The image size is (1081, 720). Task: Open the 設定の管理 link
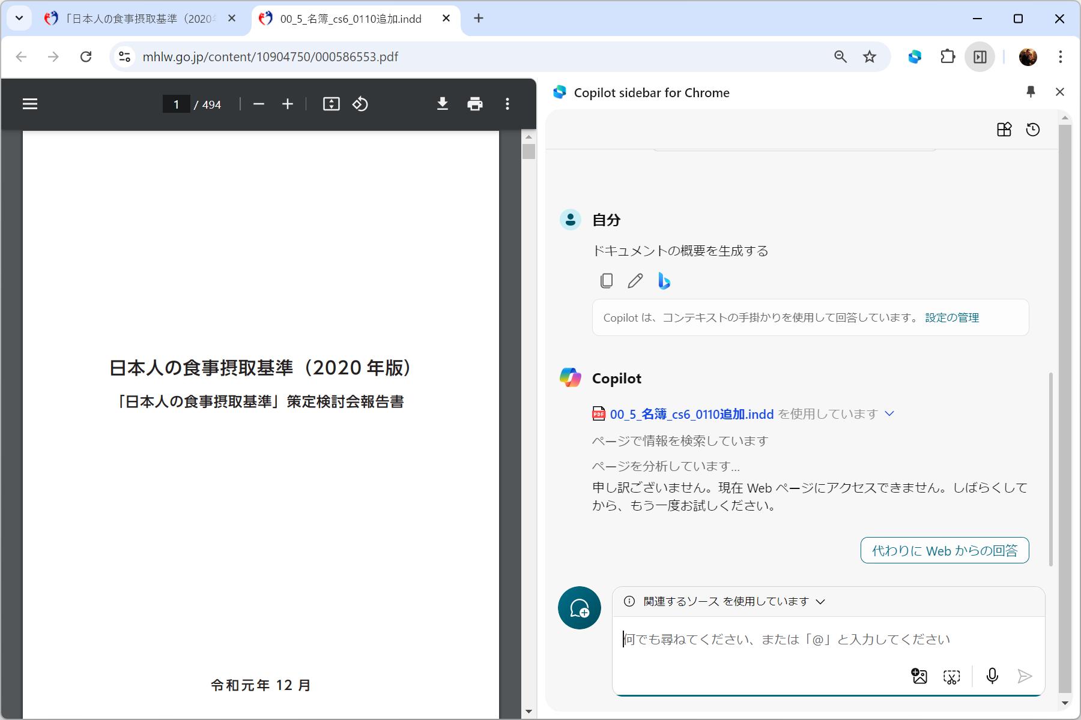click(x=952, y=318)
